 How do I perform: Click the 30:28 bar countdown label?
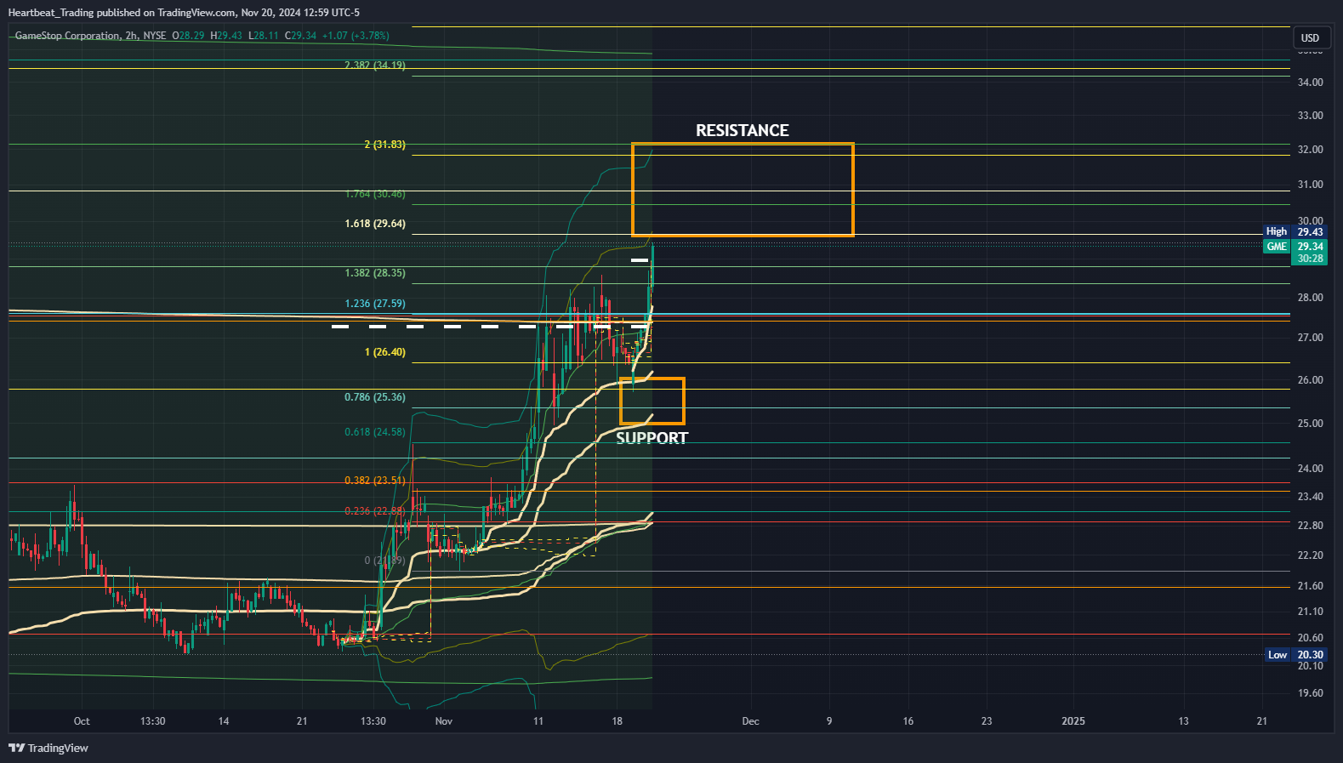click(1310, 259)
